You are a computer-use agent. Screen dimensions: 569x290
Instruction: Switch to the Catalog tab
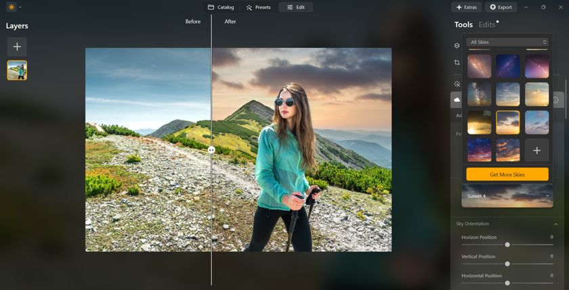click(x=221, y=7)
